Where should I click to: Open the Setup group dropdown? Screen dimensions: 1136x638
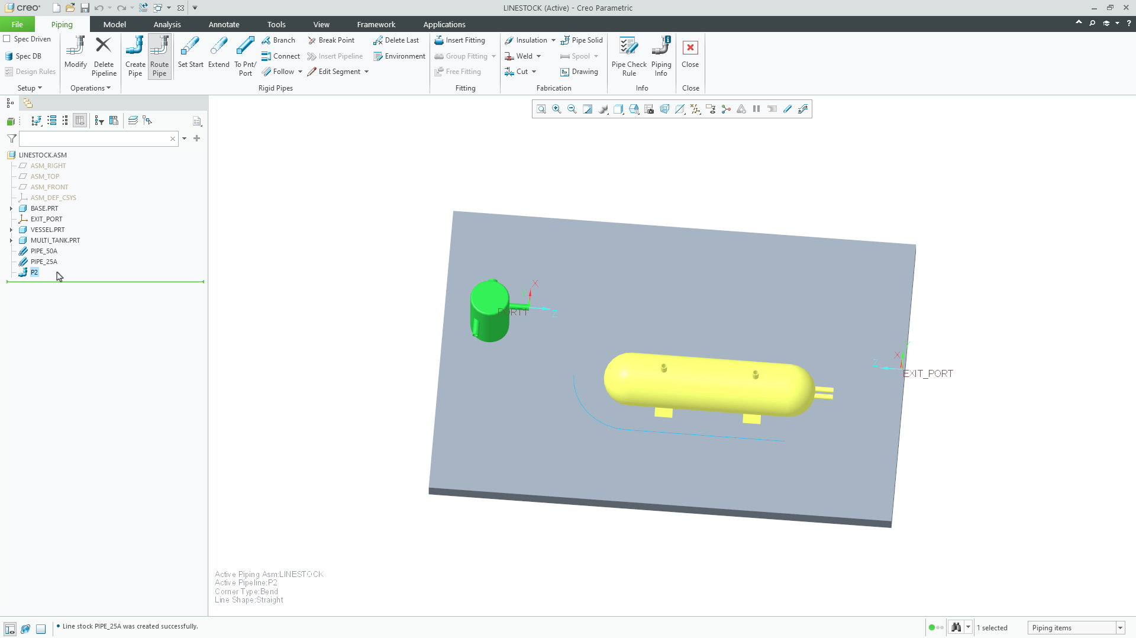click(30, 88)
